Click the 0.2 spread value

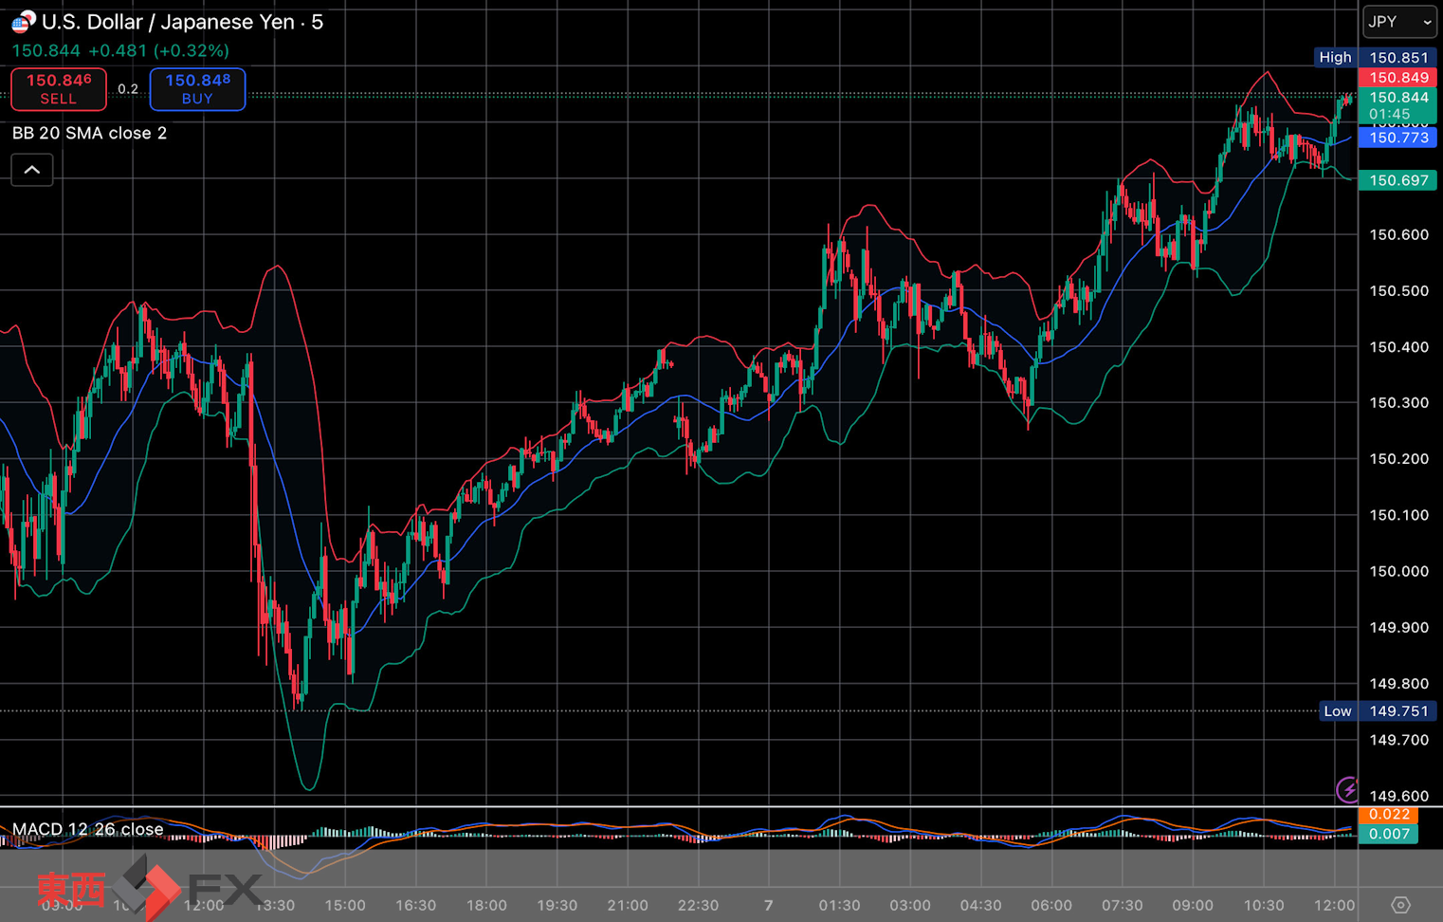click(x=128, y=89)
